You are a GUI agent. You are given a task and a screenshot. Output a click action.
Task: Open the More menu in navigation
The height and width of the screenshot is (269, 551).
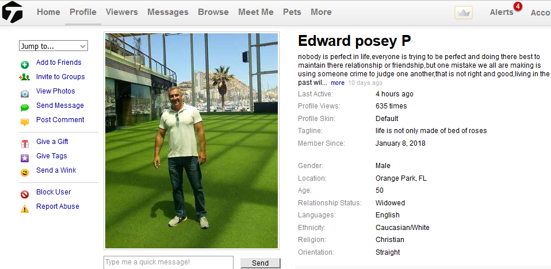pyautogui.click(x=321, y=12)
